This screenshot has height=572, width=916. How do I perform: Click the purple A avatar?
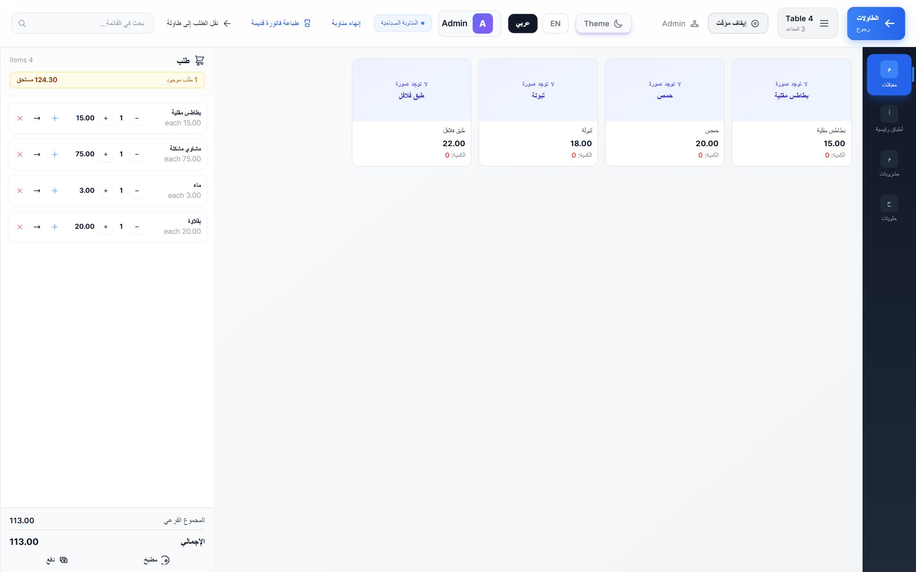coord(483,23)
